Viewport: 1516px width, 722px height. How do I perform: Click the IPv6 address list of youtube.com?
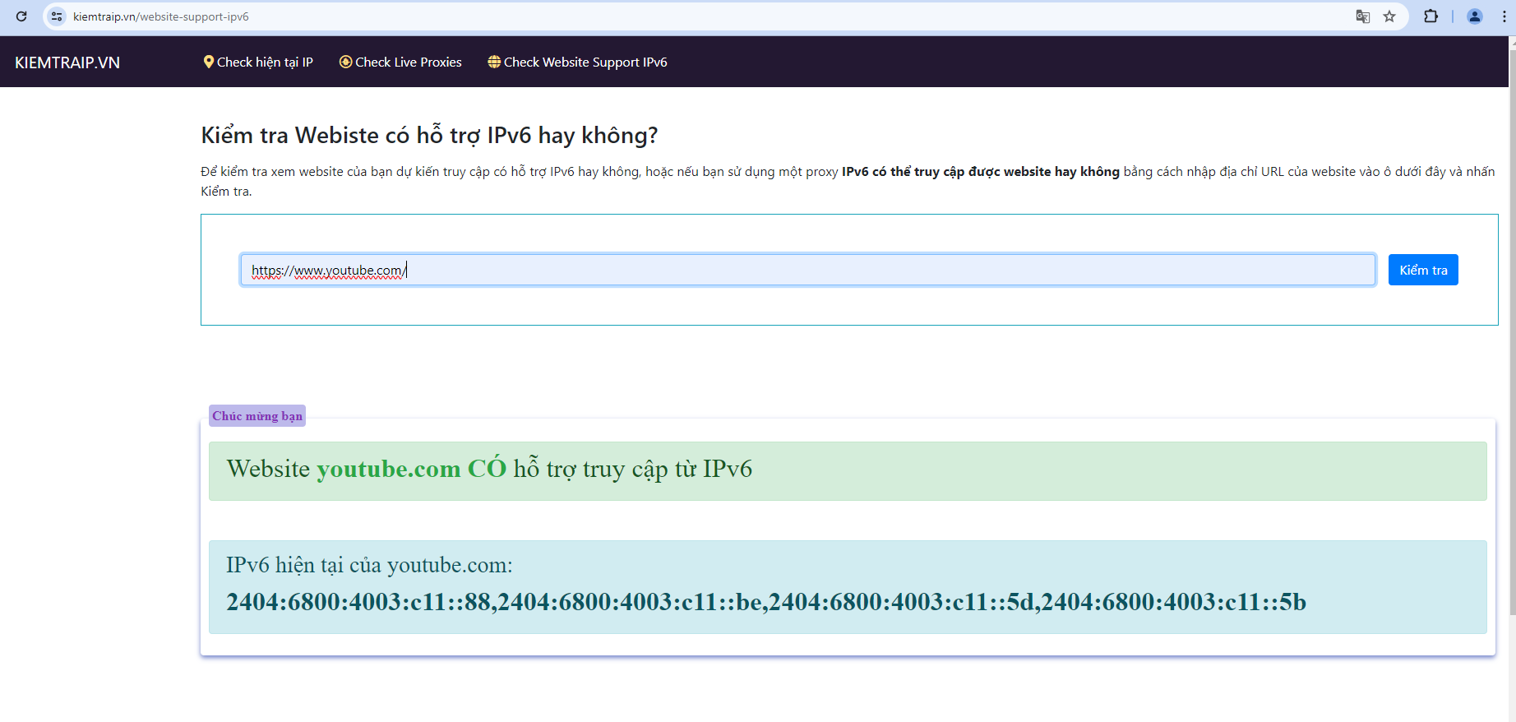point(766,602)
